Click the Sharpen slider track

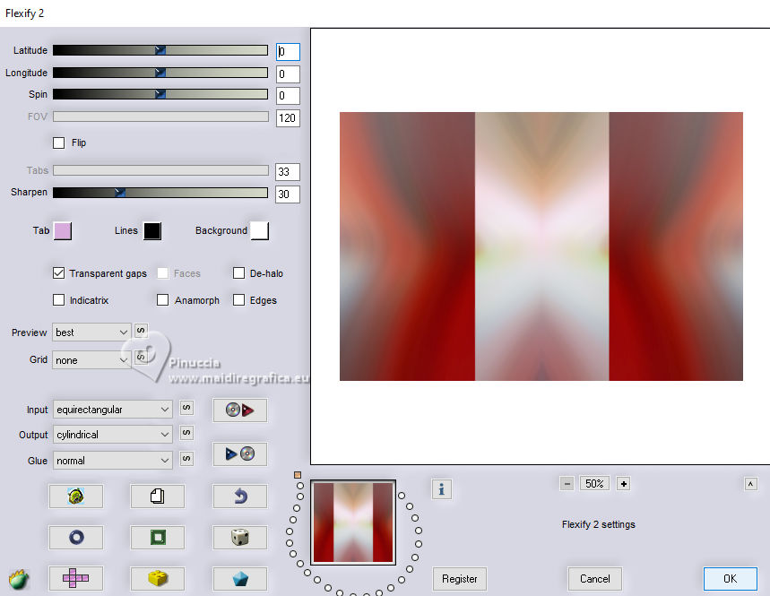[160, 193]
